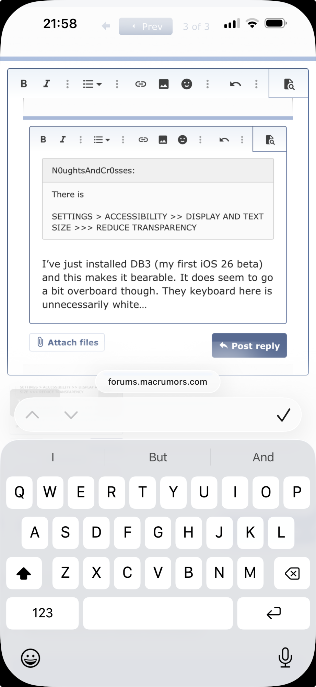The width and height of the screenshot is (316, 687).
Task: Toggle italic in inner reply editor
Action: click(63, 139)
